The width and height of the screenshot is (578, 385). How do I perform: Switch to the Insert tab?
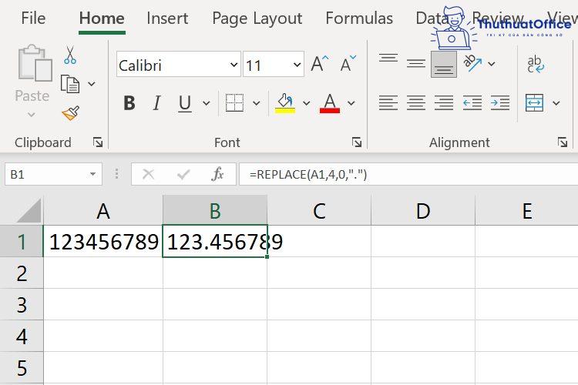click(167, 18)
